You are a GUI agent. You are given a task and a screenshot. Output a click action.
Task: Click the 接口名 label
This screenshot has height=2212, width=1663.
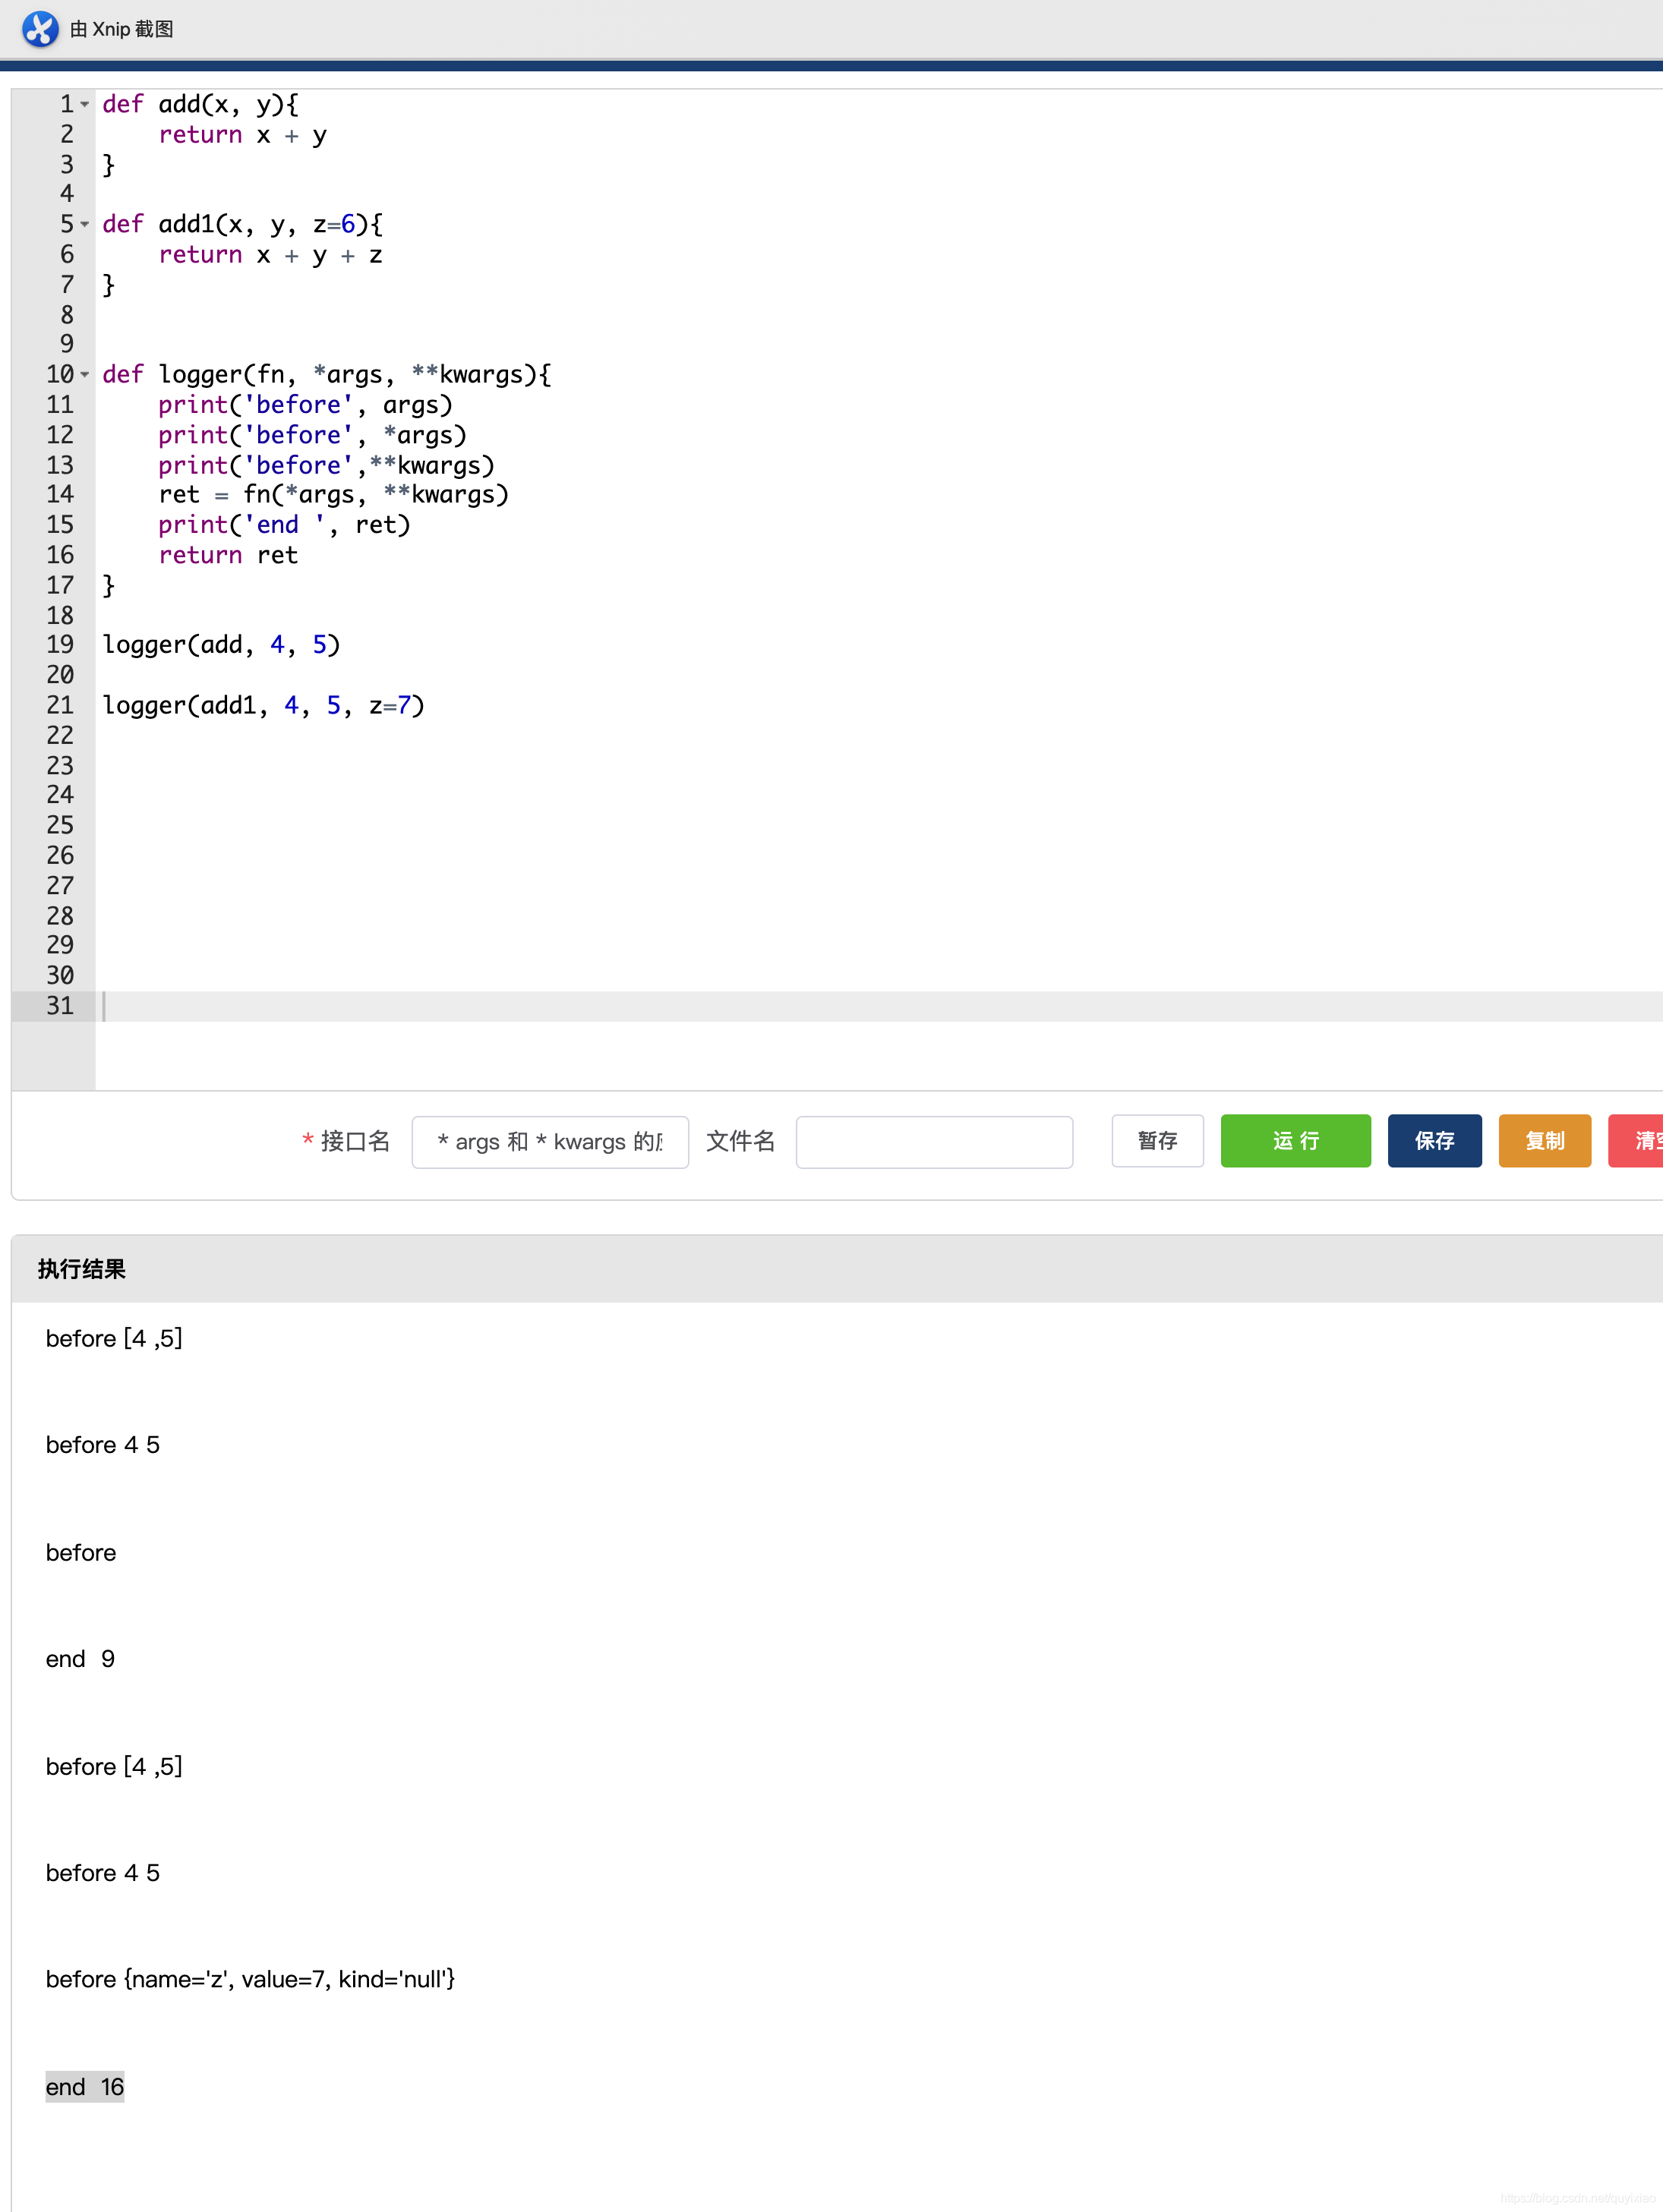coord(355,1141)
